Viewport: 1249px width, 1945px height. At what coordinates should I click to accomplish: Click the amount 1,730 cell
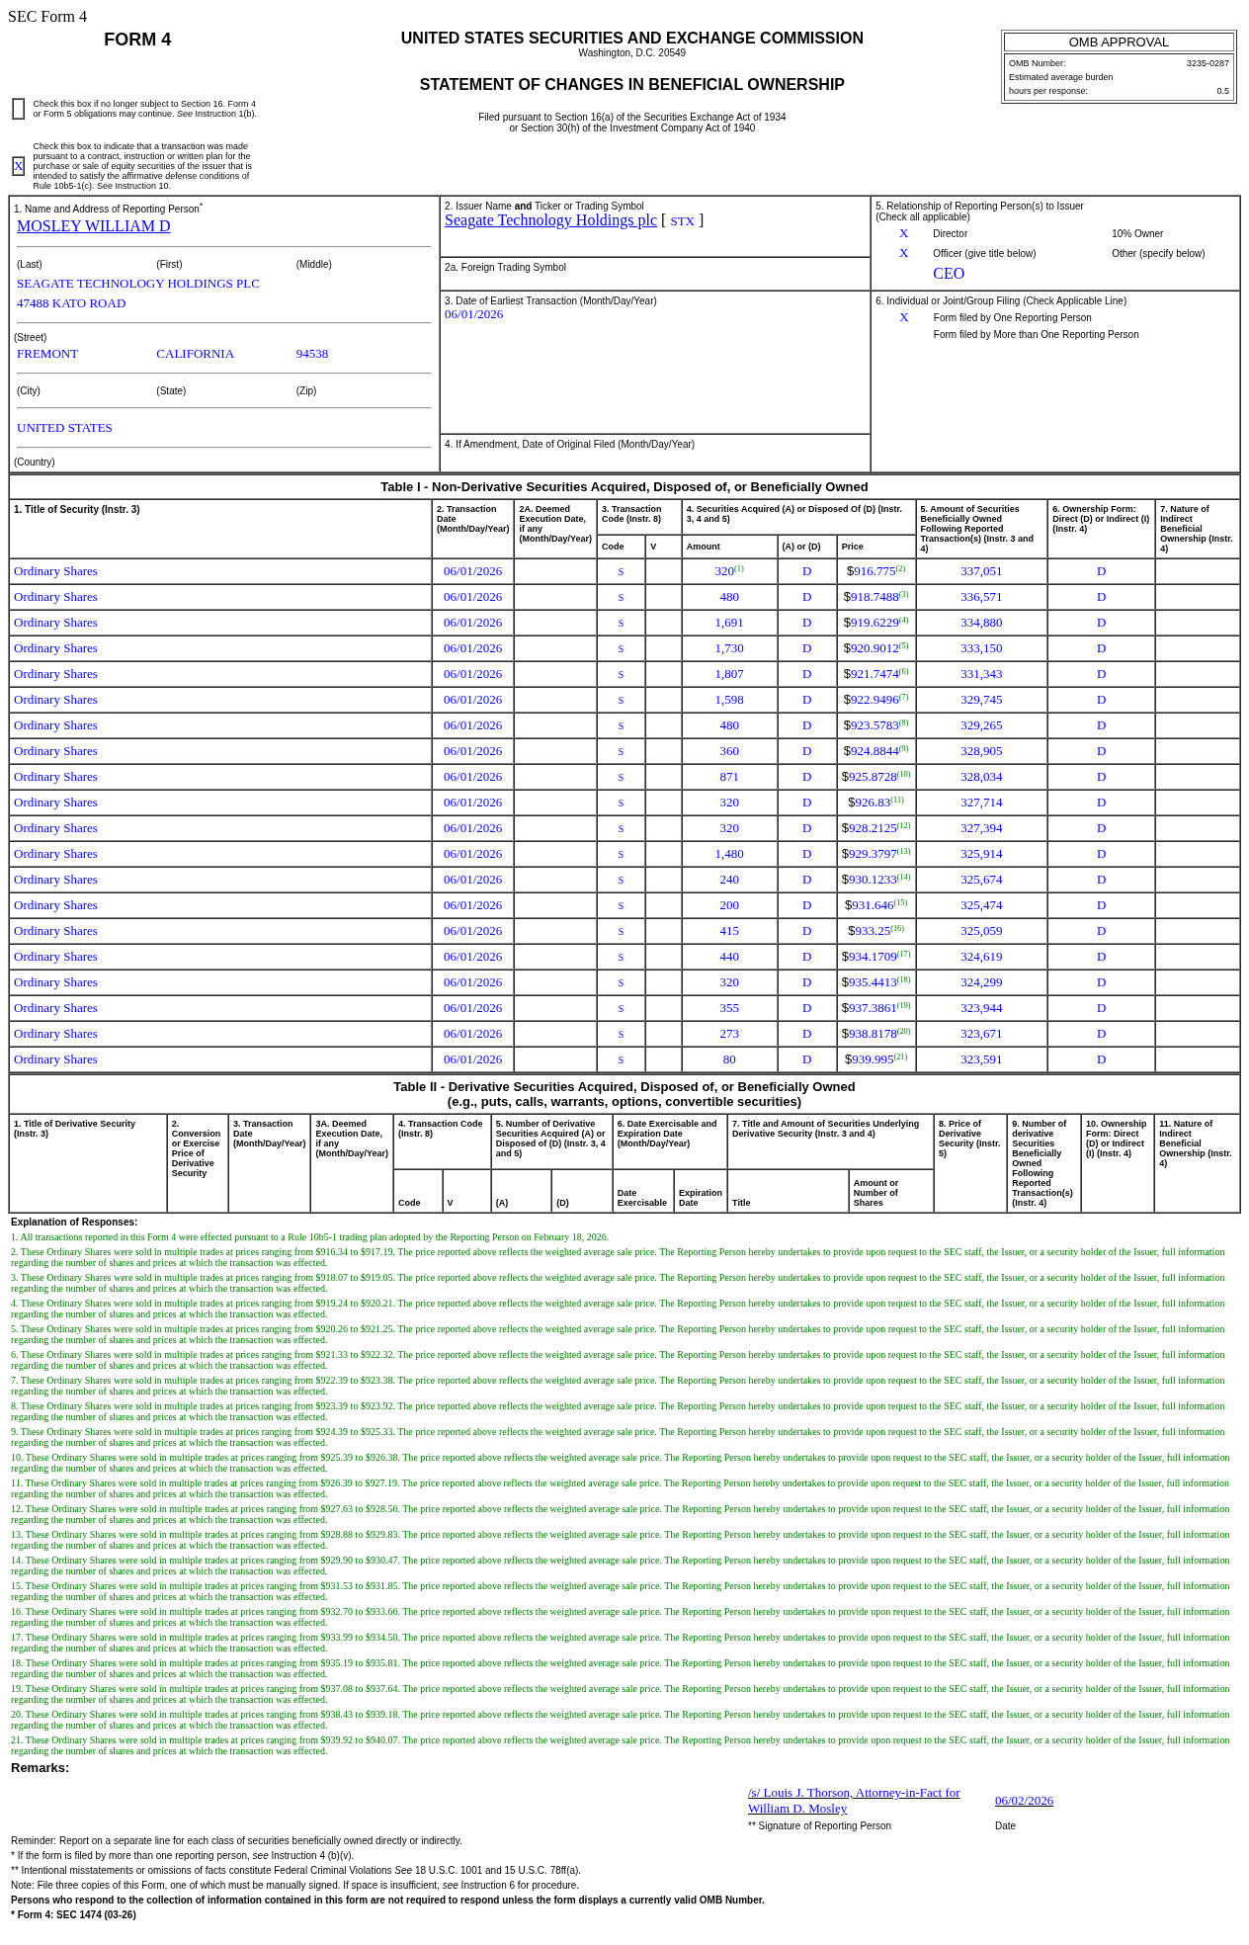(729, 648)
